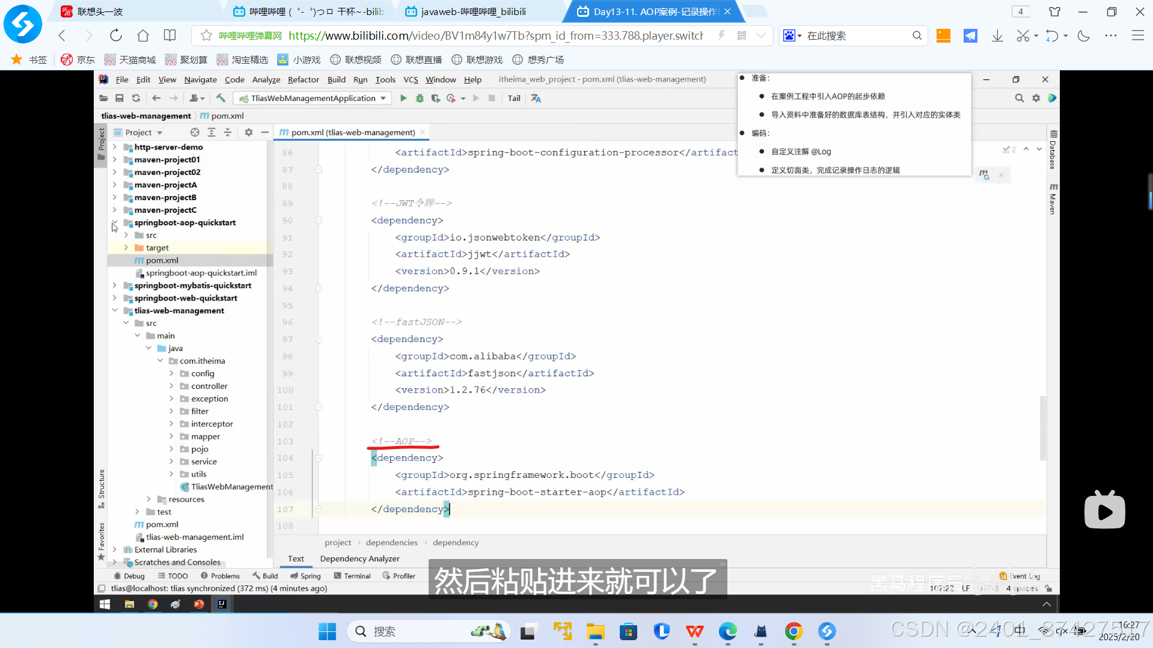This screenshot has height=648, width=1153.
Task: Open Chrome from the Windows taskbar
Action: (x=794, y=631)
